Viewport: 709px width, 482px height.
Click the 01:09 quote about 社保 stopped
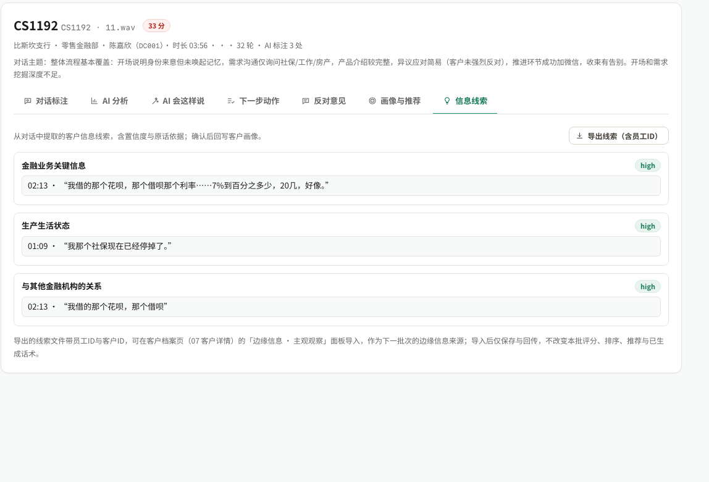[x=341, y=246]
